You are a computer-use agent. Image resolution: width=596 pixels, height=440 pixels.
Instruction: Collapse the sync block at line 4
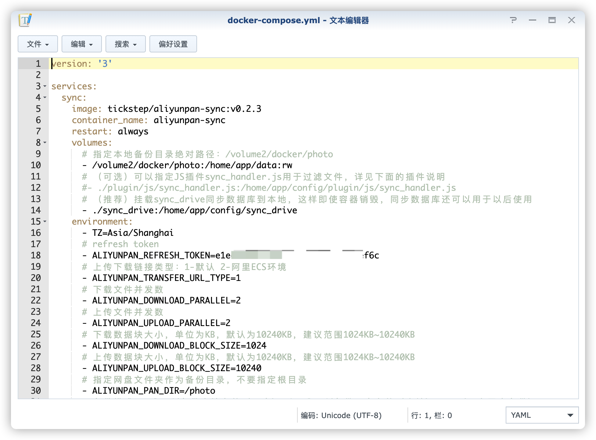pyautogui.click(x=45, y=98)
